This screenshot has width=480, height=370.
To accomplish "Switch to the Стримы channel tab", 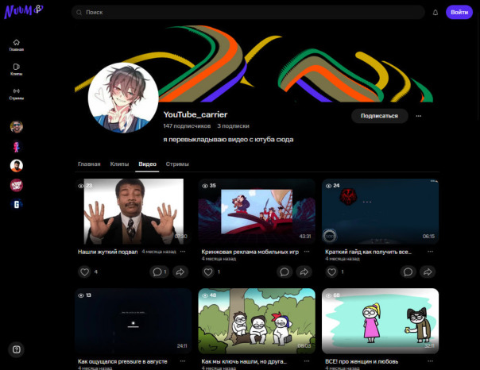I will pos(177,164).
